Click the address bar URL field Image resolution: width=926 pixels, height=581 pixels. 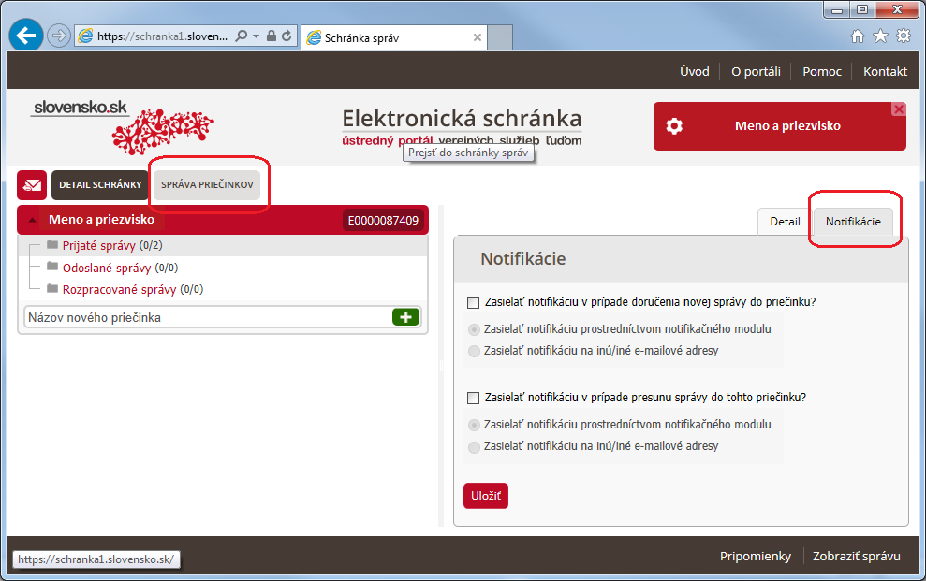tap(162, 36)
